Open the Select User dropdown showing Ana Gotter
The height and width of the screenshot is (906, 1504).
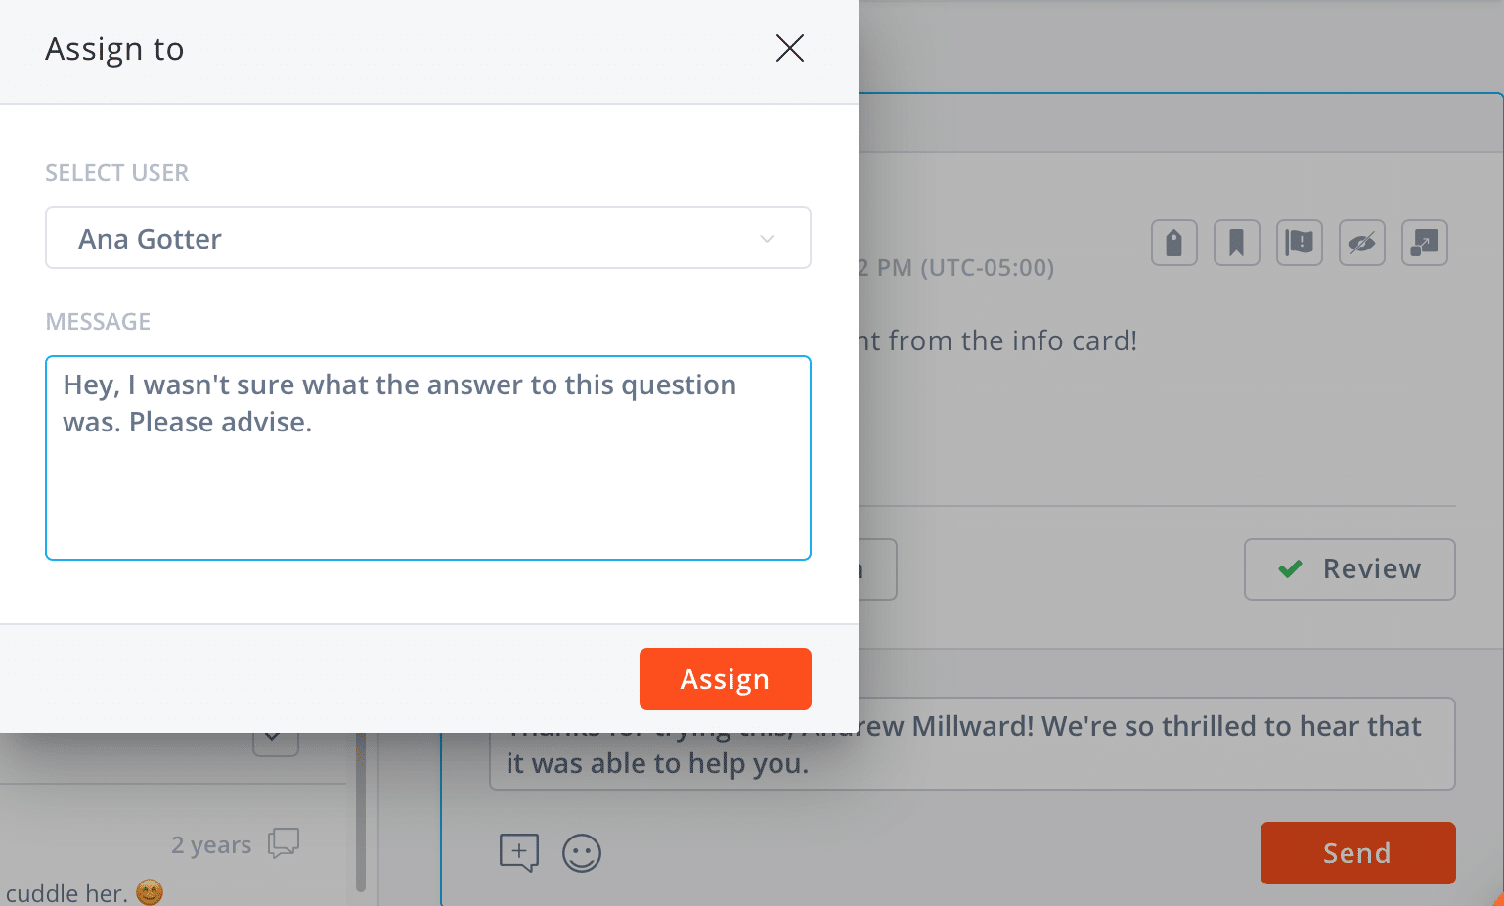pos(427,238)
